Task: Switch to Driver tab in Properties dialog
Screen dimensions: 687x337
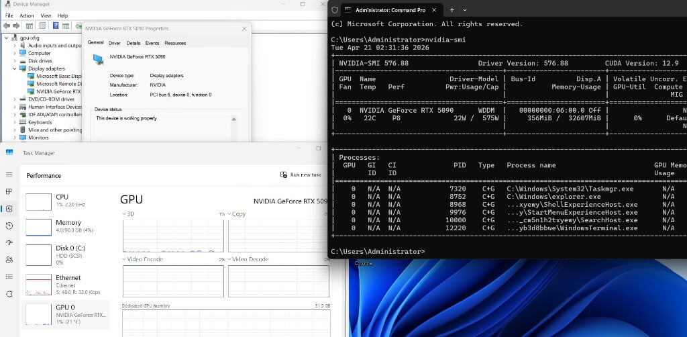Action: point(114,43)
